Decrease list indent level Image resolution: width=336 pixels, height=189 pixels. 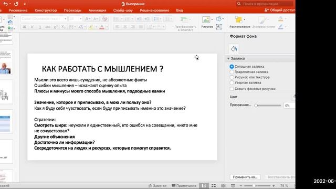139,19
